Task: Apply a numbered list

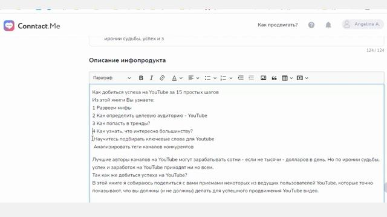Action: point(223,78)
